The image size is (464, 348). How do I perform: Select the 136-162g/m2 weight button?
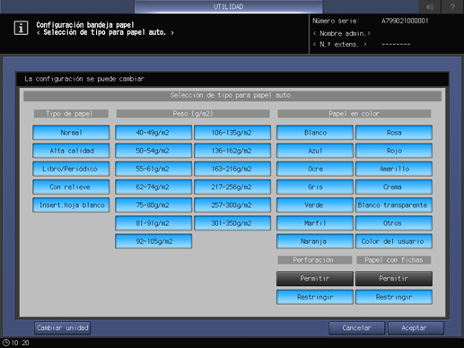(x=232, y=151)
